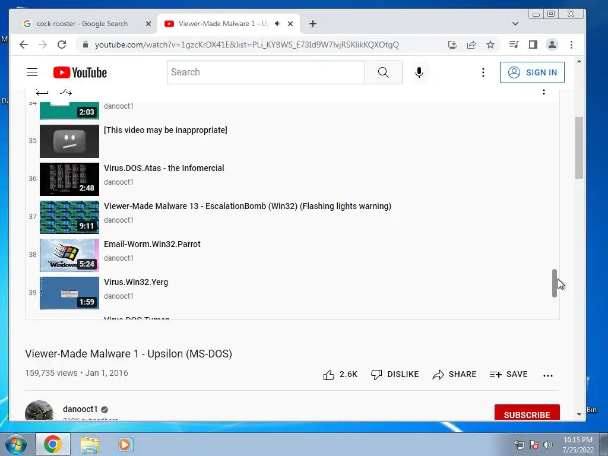Open Windows Explorer from taskbar
This screenshot has width=608, height=456.
(90, 445)
